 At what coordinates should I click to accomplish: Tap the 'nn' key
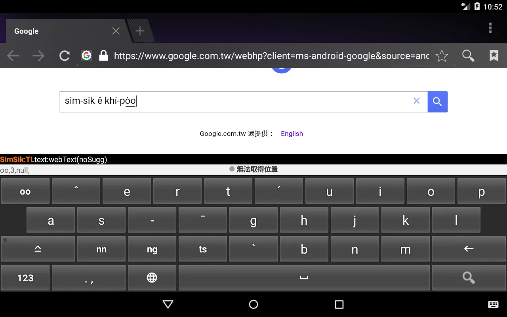coord(101,248)
